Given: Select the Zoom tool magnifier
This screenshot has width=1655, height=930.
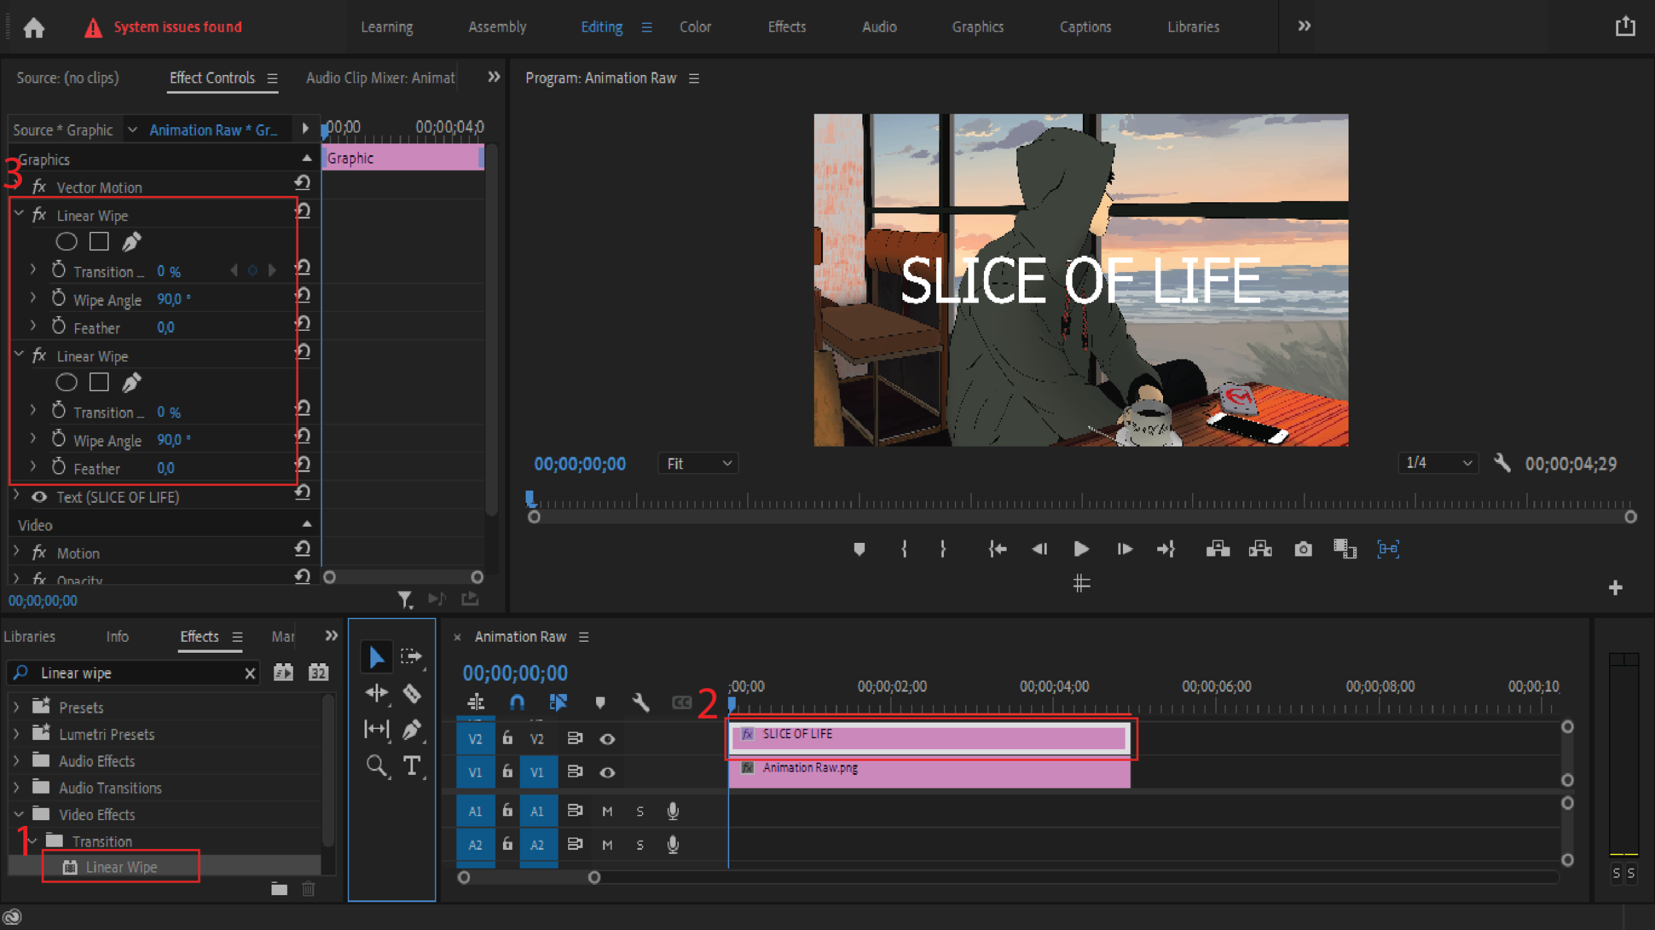Looking at the screenshot, I should (x=376, y=766).
